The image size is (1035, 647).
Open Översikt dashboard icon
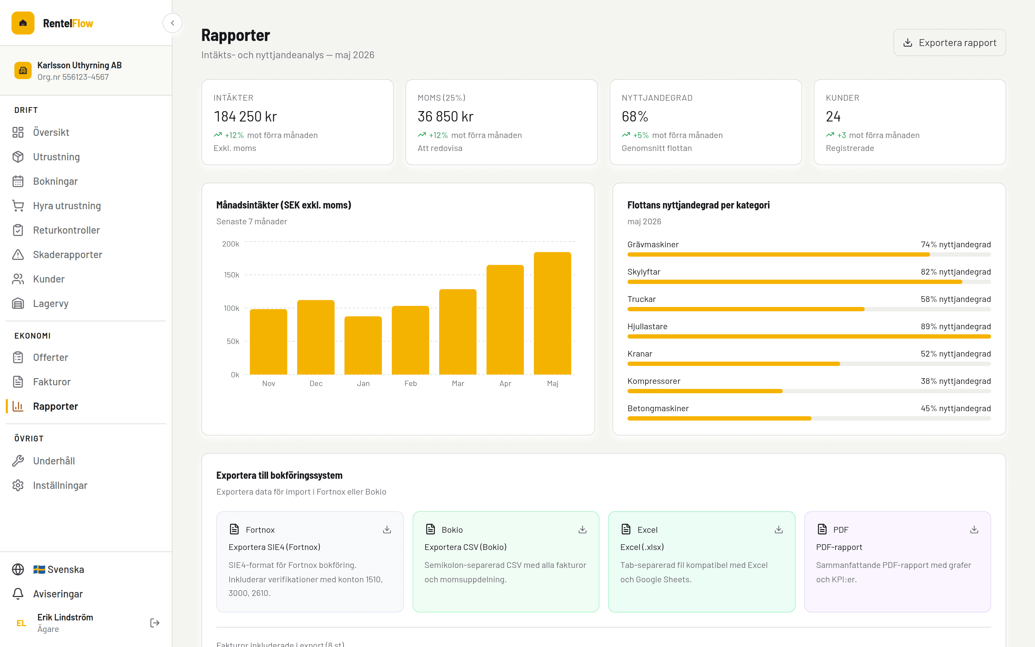(18, 132)
